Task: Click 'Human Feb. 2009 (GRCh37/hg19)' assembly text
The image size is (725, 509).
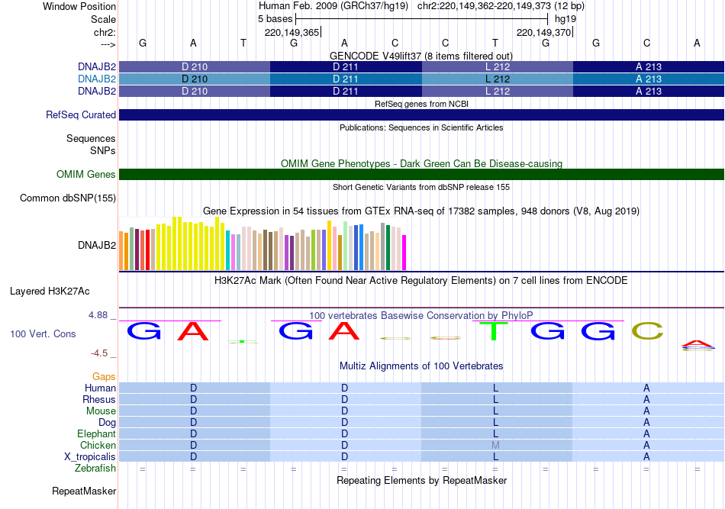Action: 333,6
